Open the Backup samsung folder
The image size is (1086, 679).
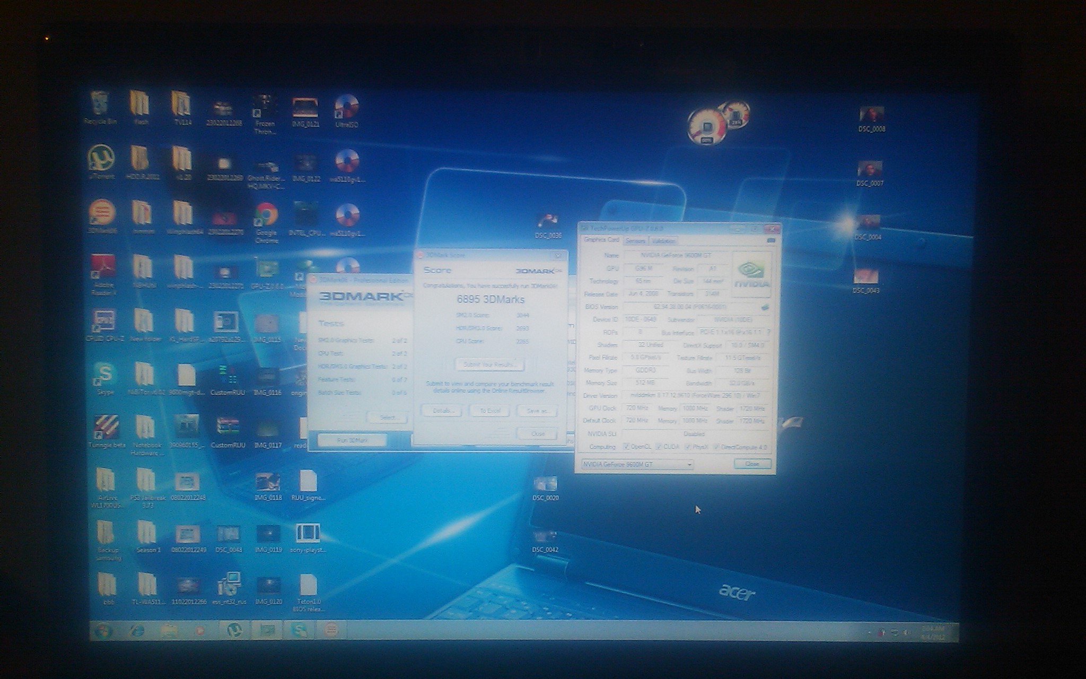click(x=108, y=540)
